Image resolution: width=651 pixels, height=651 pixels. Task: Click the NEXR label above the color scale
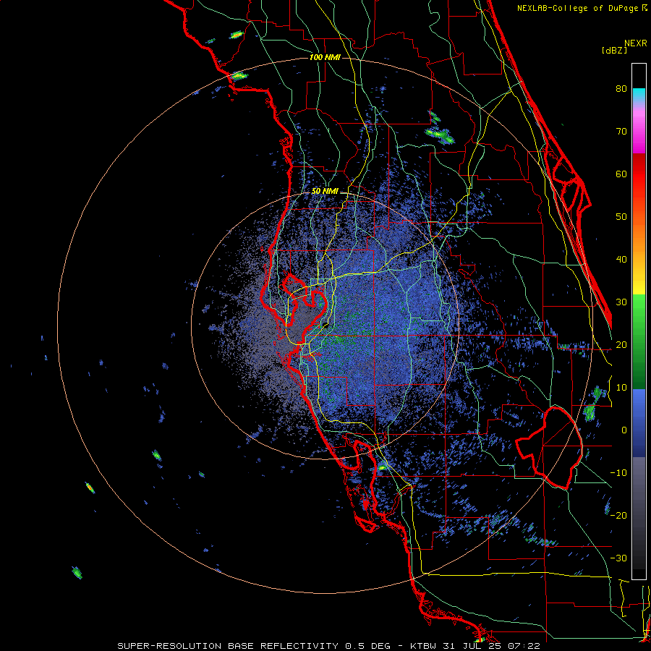(x=636, y=43)
